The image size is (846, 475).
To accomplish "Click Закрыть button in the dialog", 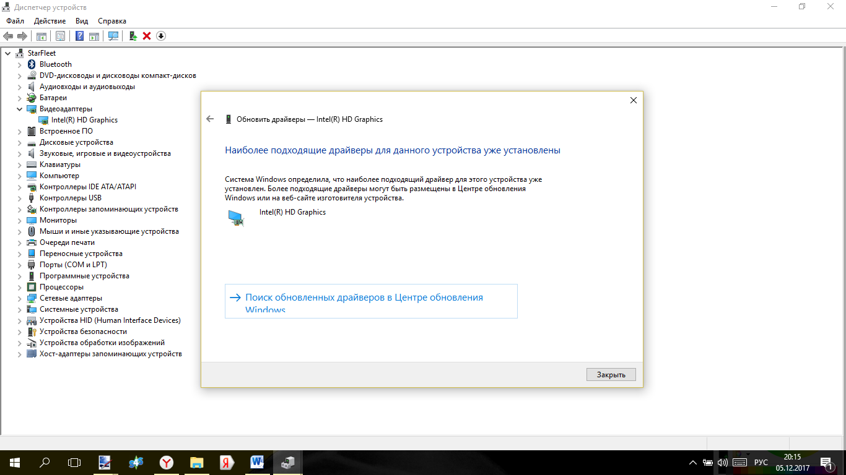I will pyautogui.click(x=611, y=374).
